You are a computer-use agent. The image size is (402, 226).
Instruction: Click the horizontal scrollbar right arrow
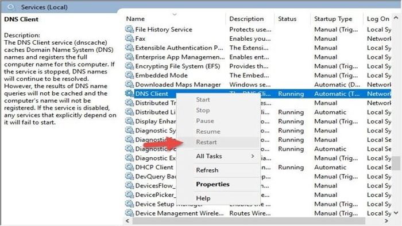click(x=386, y=221)
